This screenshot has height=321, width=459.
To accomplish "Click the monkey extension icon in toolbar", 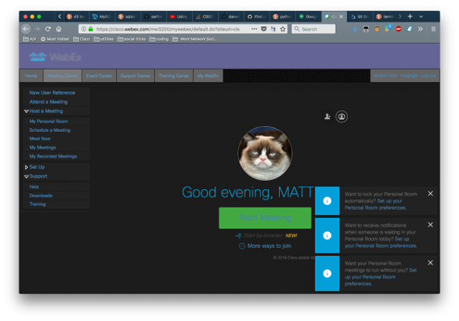I will (377, 29).
